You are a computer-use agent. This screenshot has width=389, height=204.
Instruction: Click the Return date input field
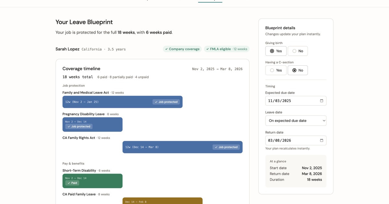[x=292, y=140]
